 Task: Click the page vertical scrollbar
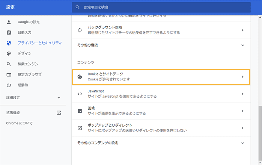click(x=260, y=128)
